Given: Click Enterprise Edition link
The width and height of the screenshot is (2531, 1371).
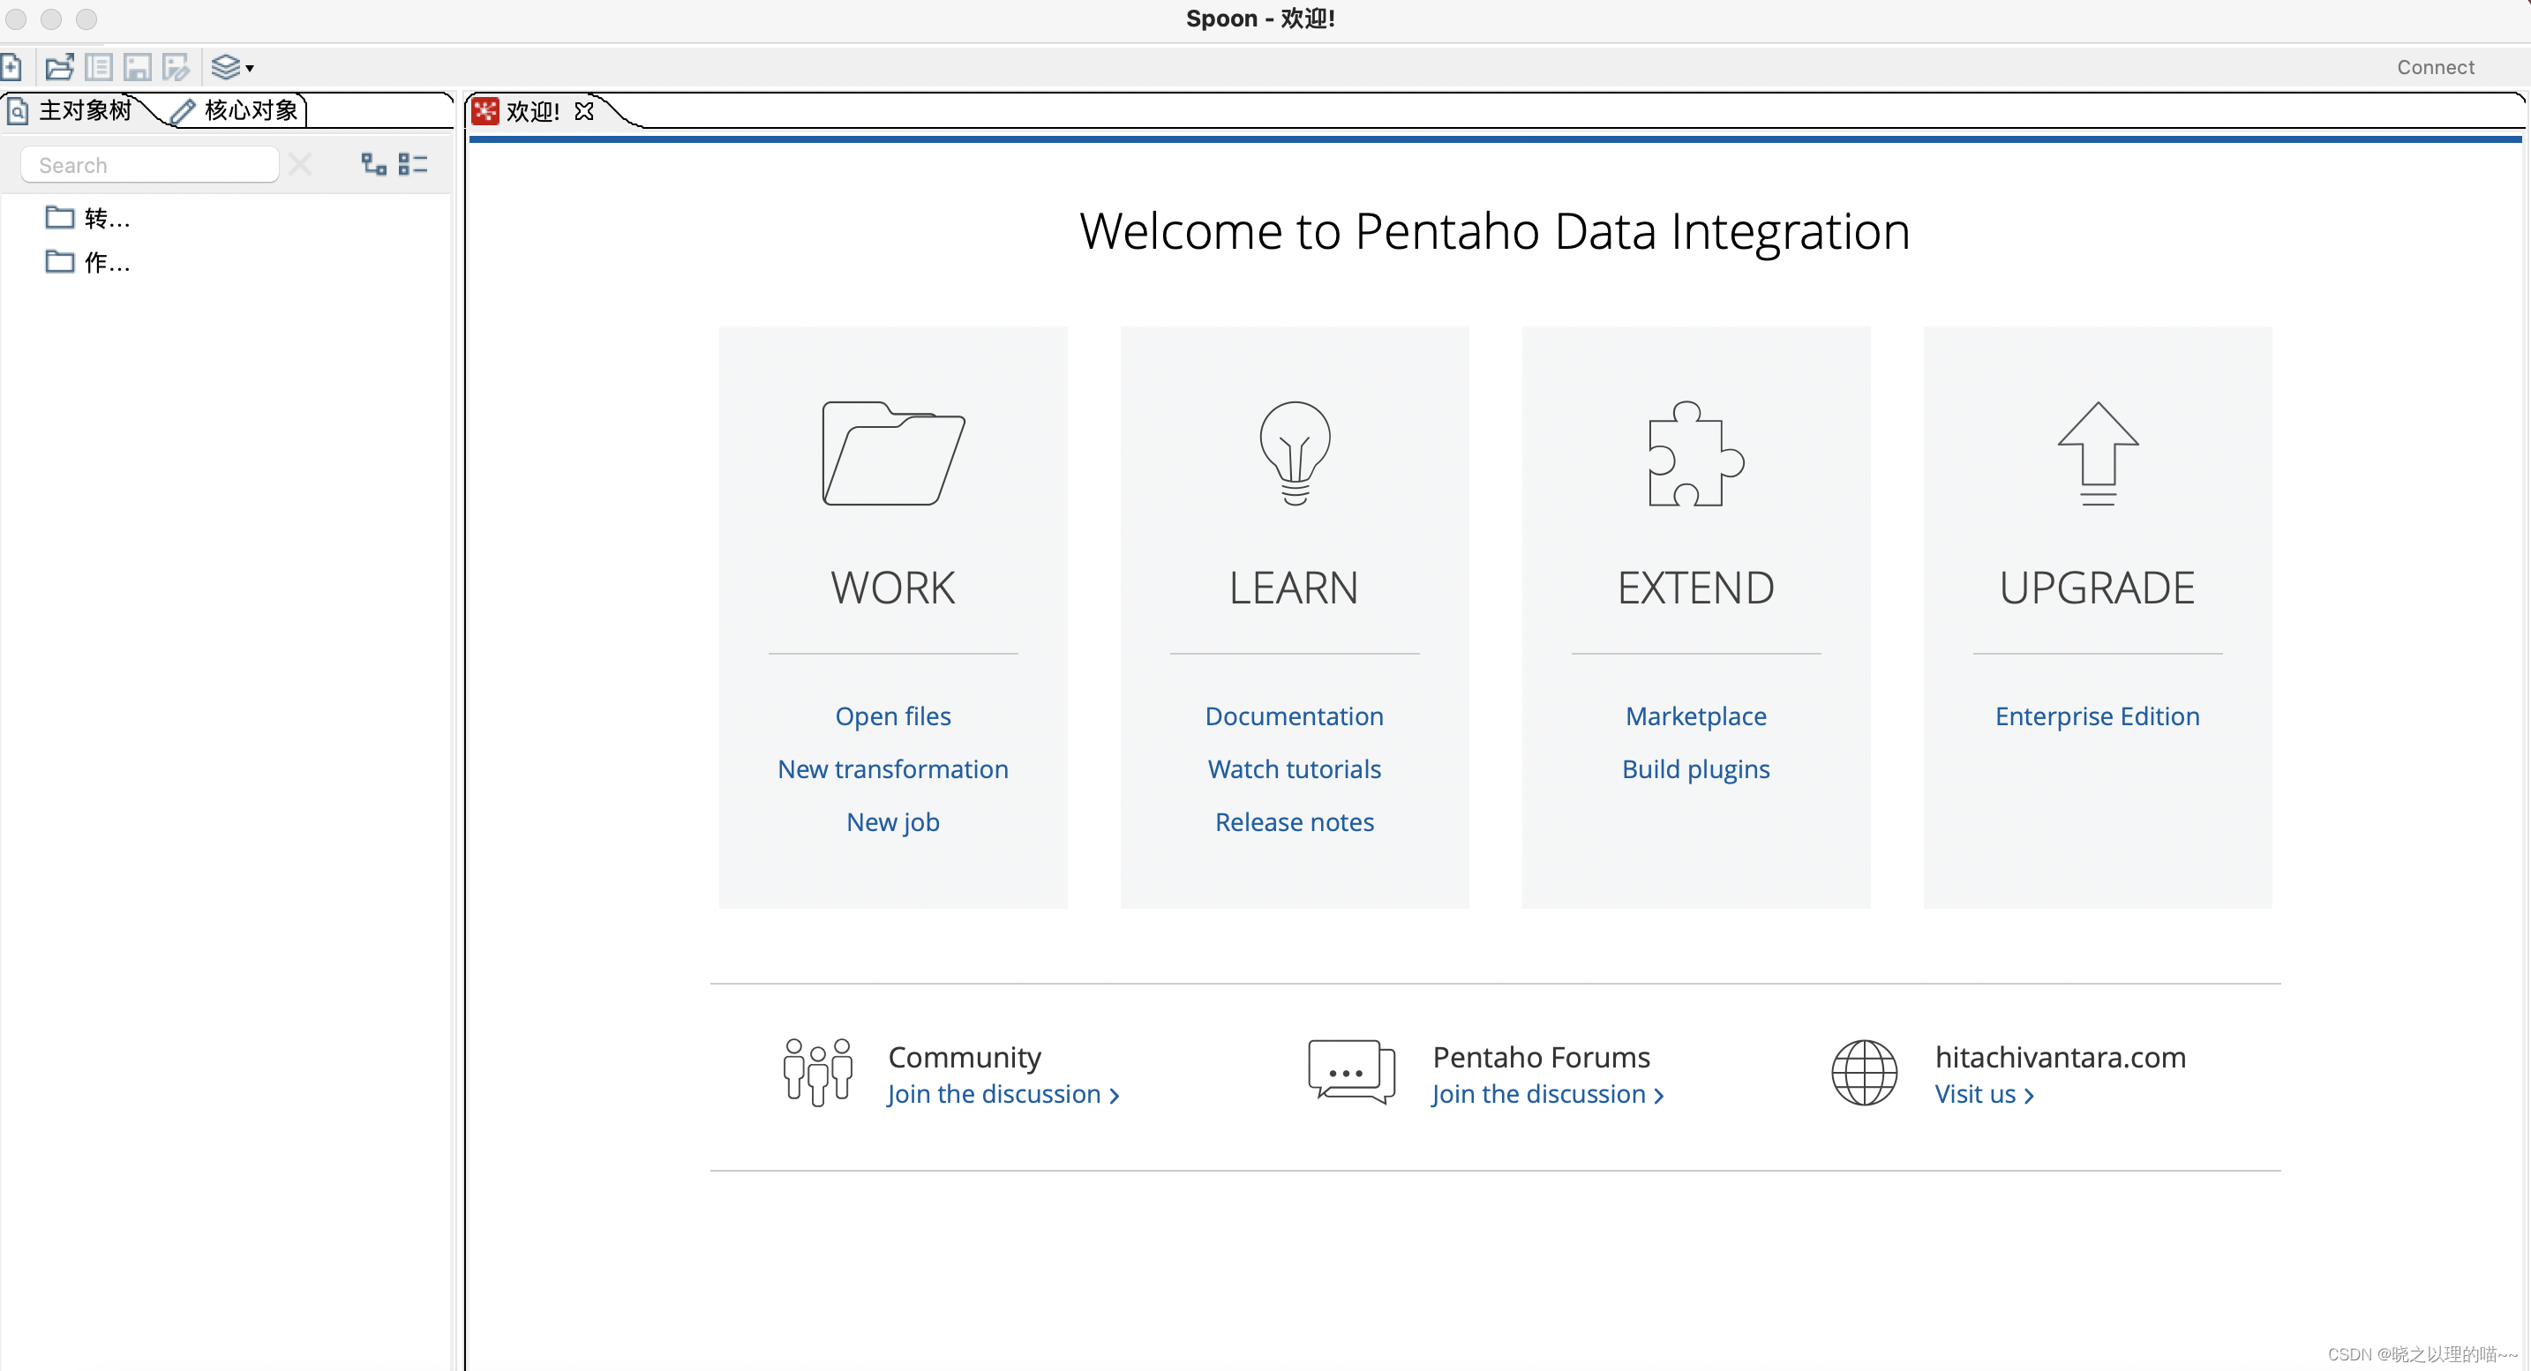Looking at the screenshot, I should tap(2098, 716).
